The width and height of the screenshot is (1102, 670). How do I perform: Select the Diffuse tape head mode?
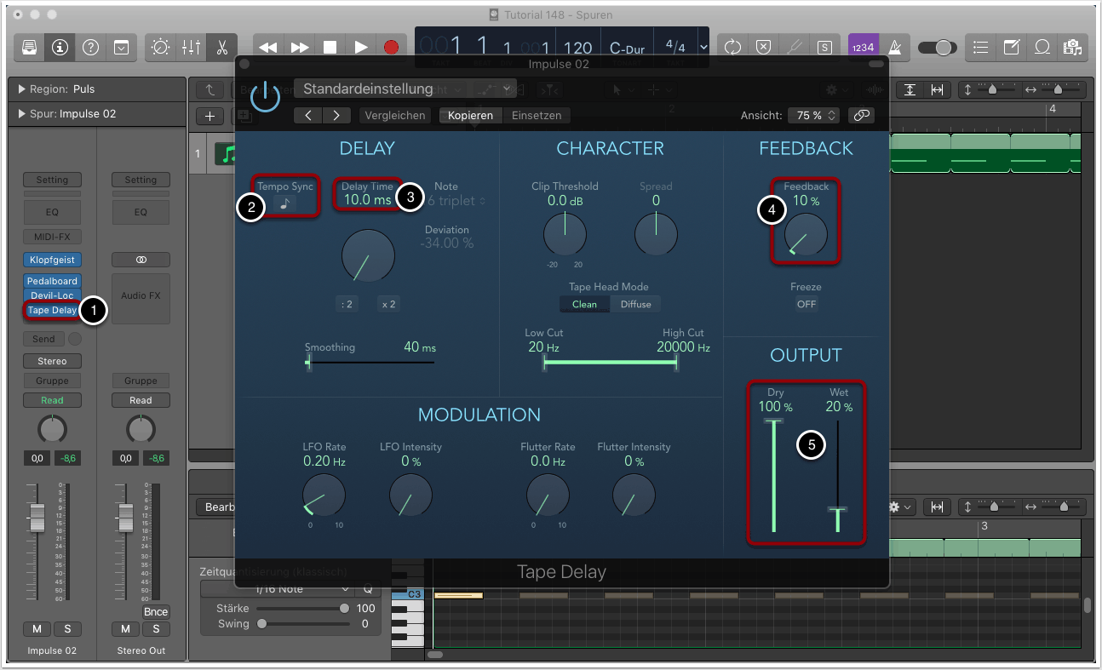tap(635, 304)
